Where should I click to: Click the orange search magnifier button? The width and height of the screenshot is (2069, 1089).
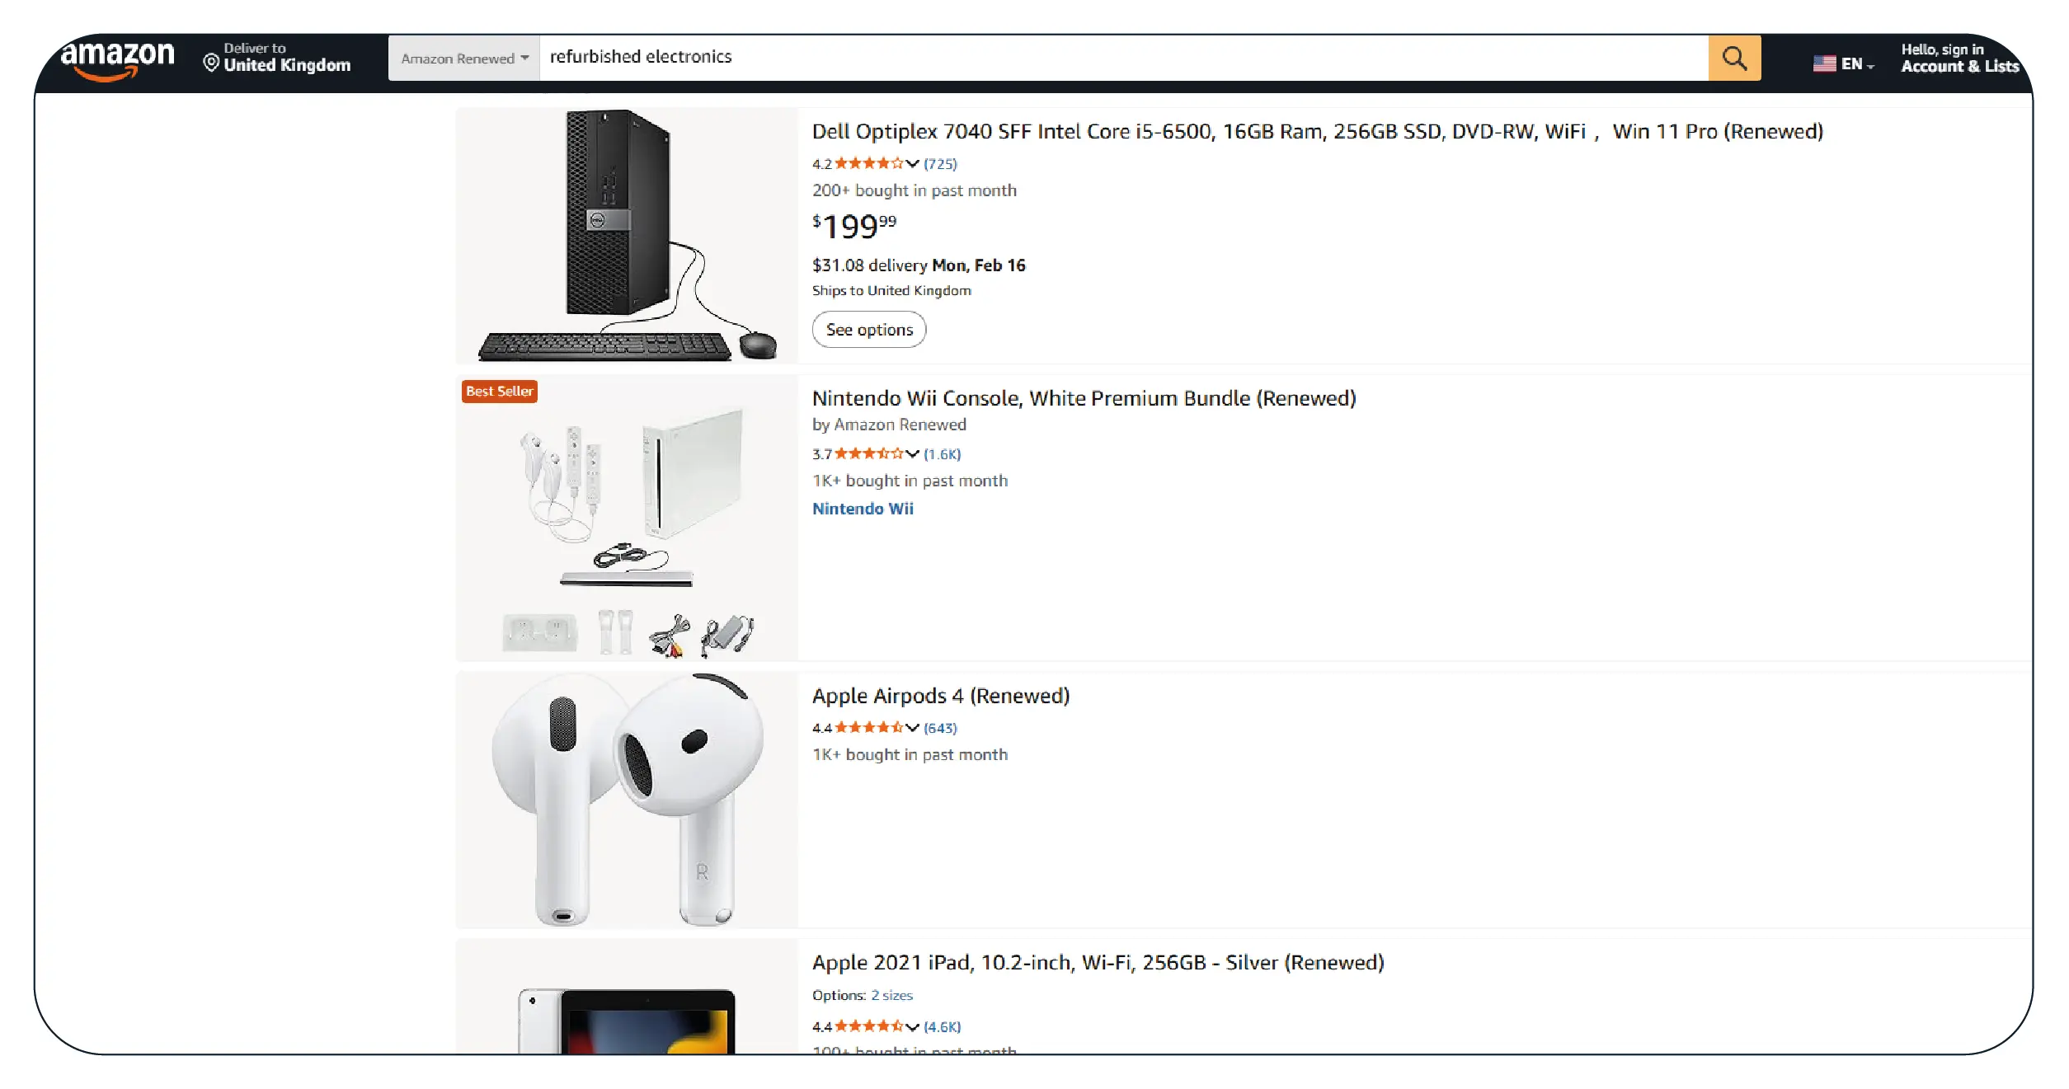click(x=1733, y=59)
